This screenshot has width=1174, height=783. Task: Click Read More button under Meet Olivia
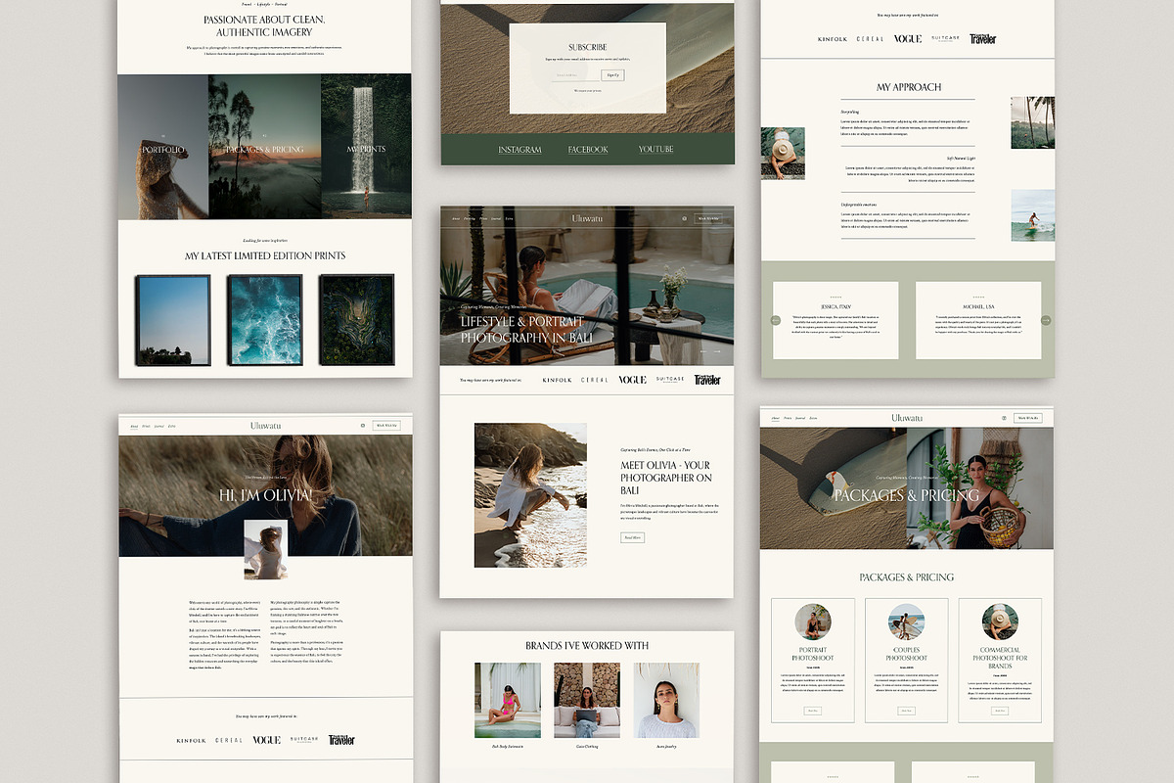tap(632, 537)
